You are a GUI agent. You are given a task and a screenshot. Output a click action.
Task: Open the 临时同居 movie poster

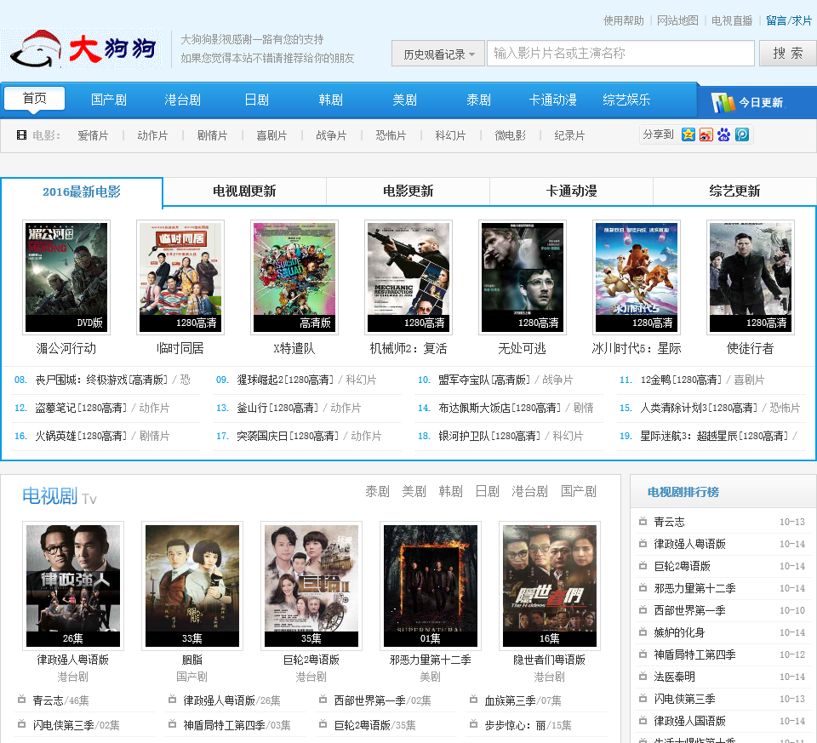pos(180,277)
